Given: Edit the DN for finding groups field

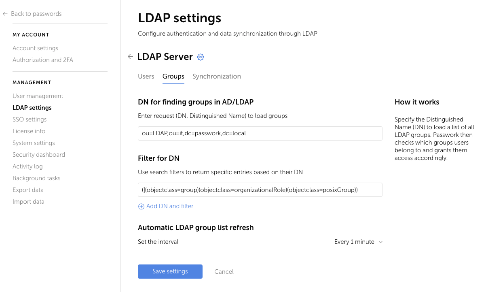Looking at the screenshot, I should (260, 133).
